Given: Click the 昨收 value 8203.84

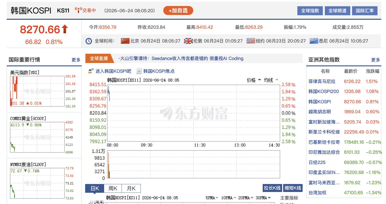Looking at the screenshot, I should point(157,27).
